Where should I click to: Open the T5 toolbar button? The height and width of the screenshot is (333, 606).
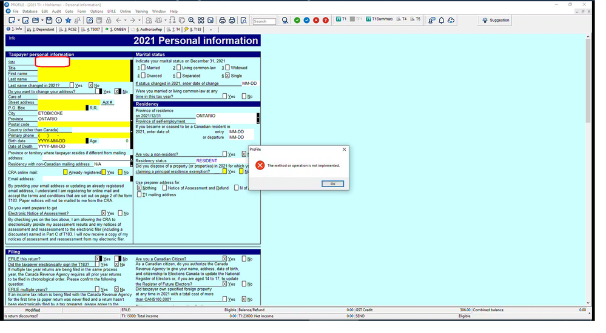click(416, 19)
